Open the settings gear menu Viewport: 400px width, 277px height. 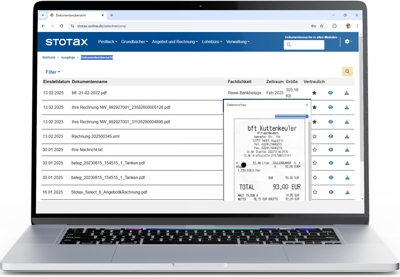pos(348,41)
